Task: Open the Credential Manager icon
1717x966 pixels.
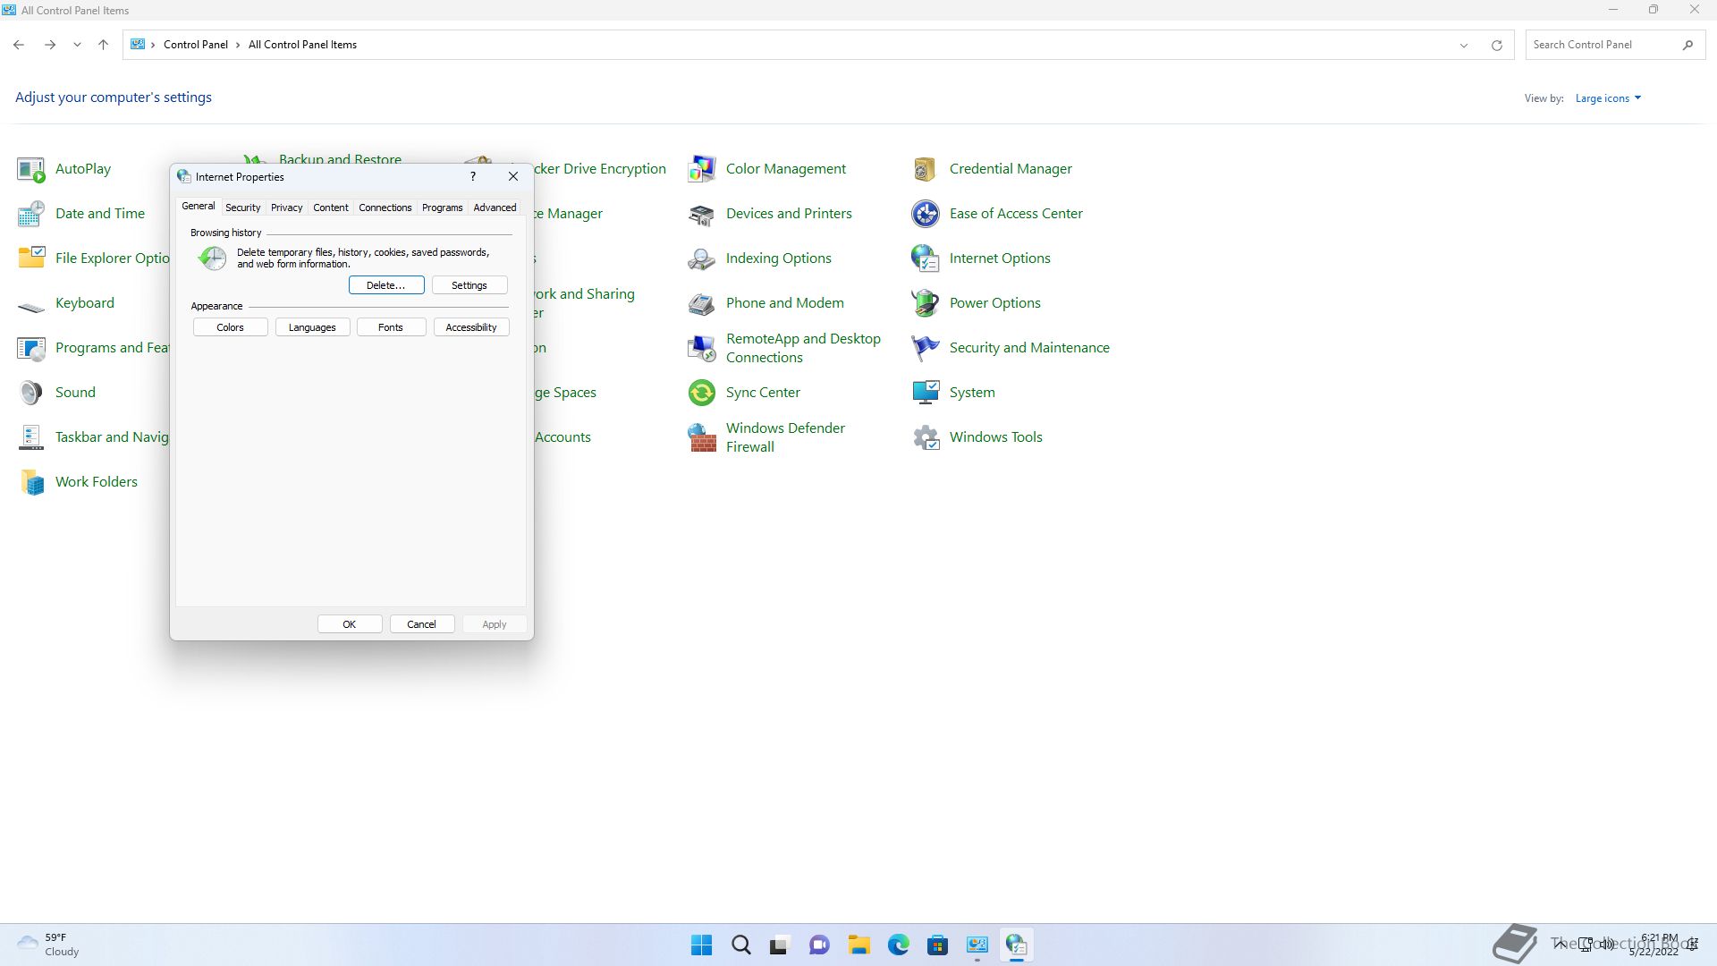Action: click(926, 169)
